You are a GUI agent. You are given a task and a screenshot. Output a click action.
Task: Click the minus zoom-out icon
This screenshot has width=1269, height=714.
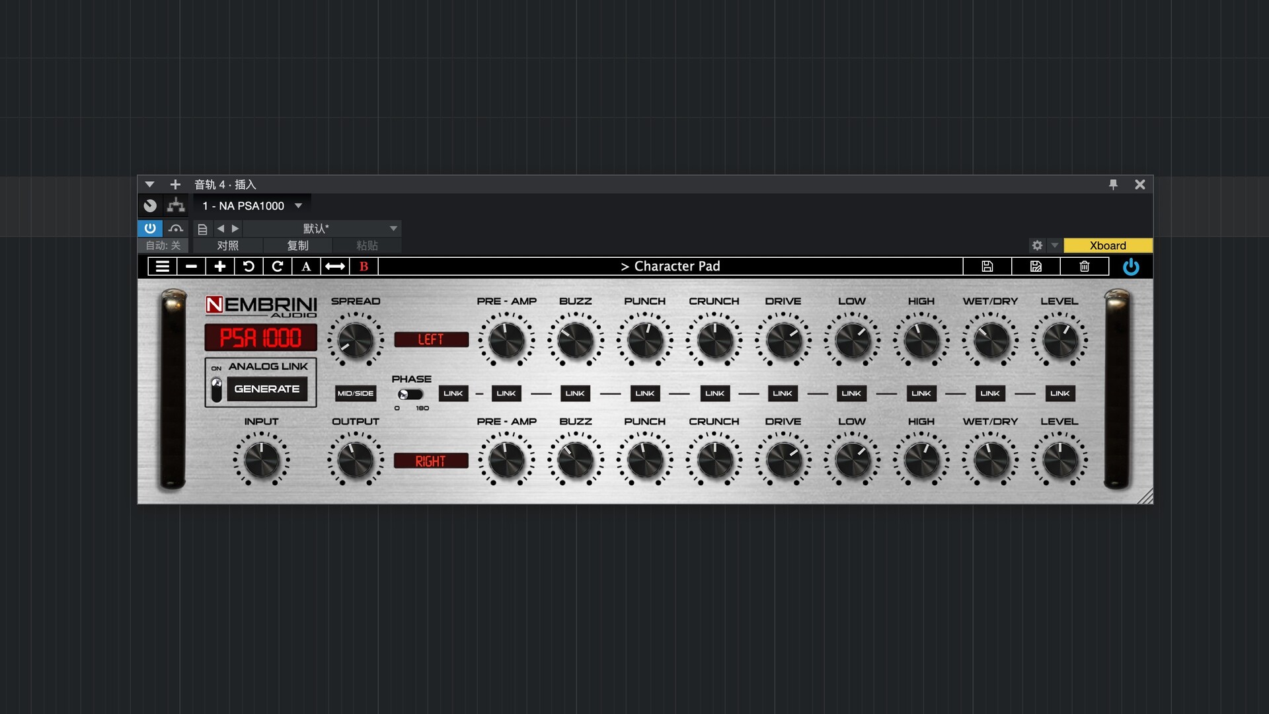tap(191, 266)
